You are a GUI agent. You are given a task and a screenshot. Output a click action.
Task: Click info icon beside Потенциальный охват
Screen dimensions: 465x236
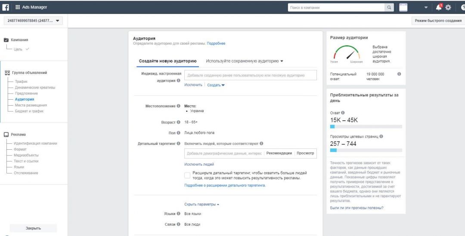(x=399, y=74)
